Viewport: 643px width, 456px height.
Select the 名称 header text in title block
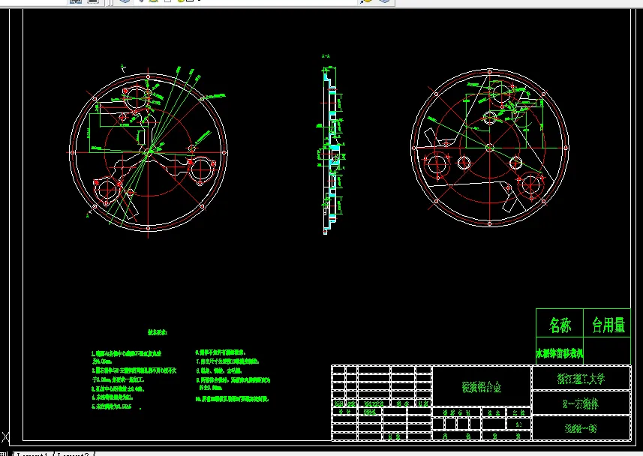pos(560,325)
